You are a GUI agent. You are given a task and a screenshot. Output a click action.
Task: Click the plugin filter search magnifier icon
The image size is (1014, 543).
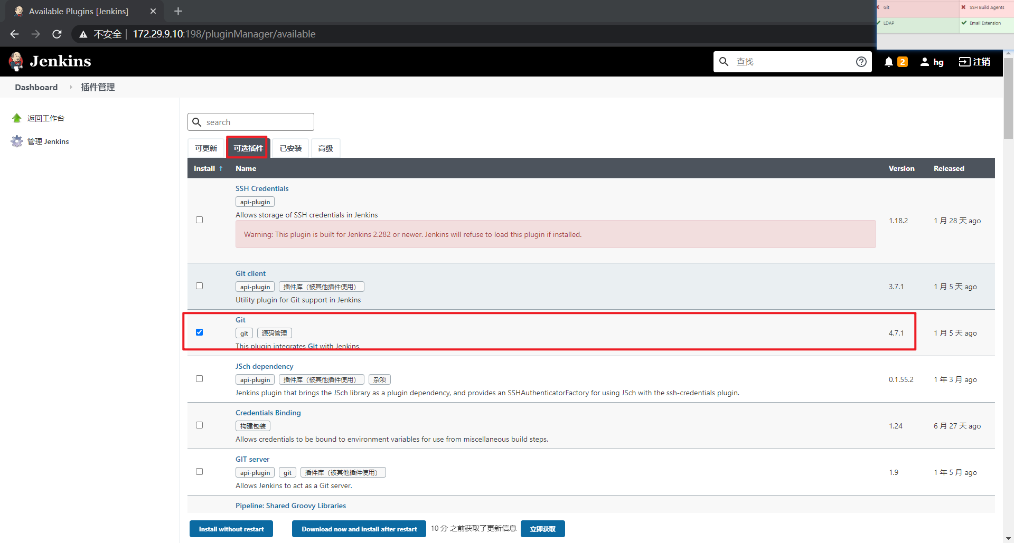[196, 122]
